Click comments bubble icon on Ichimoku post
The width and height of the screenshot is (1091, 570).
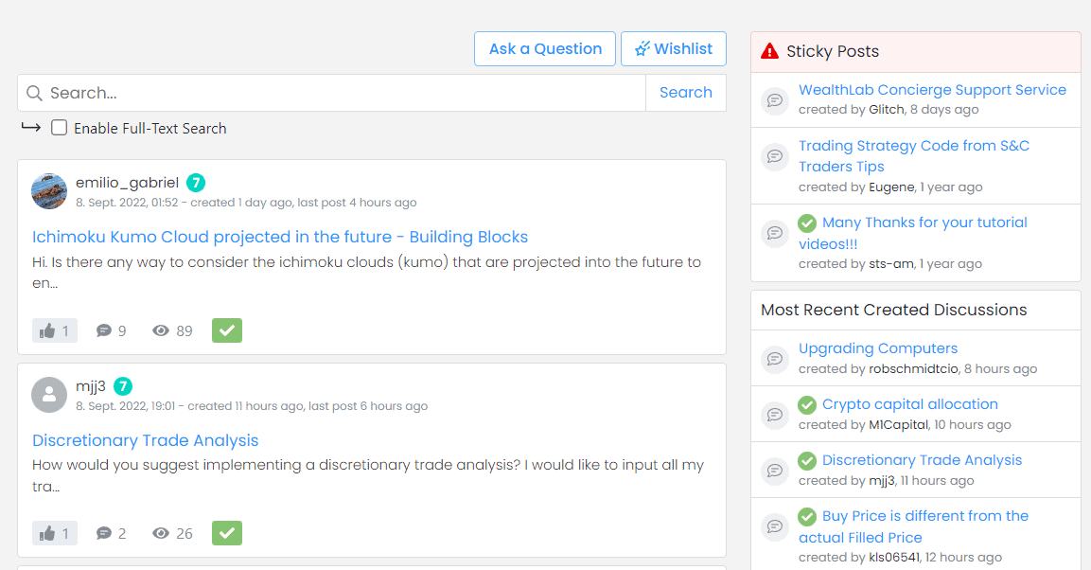pos(104,330)
